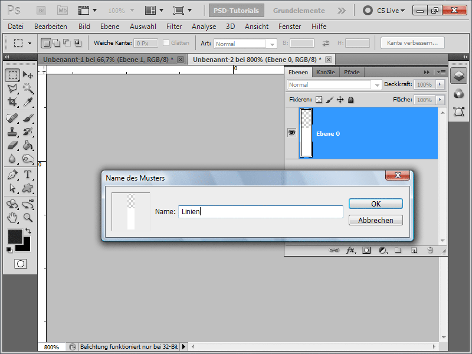Image resolution: width=472 pixels, height=354 pixels.
Task: Select the Lasso tool
Action: coord(12,88)
